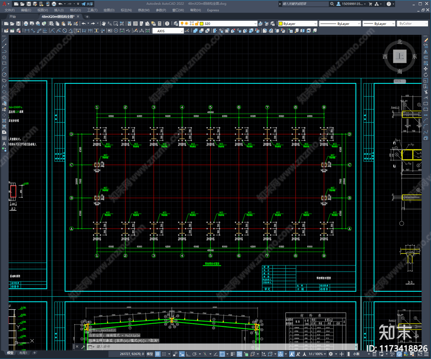Toggle ortho mode in status bar
Image resolution: width=431 pixels, height=359 pixels.
coord(188,354)
